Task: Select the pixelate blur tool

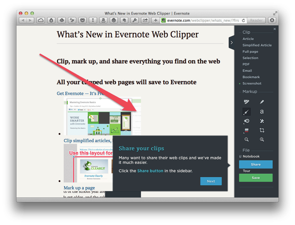Action: click(x=262, y=121)
